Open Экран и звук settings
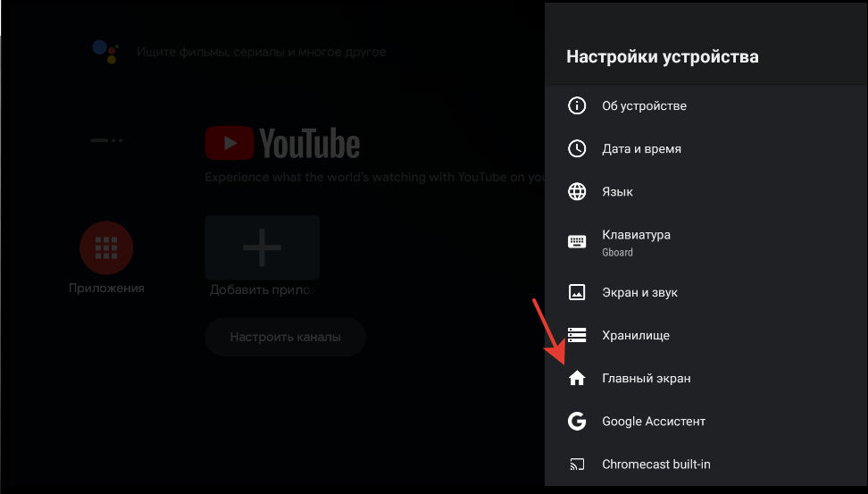Screen dimensions: 868x494 (705, 292)
